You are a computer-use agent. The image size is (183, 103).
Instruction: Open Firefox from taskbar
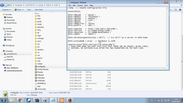coord(70,100)
